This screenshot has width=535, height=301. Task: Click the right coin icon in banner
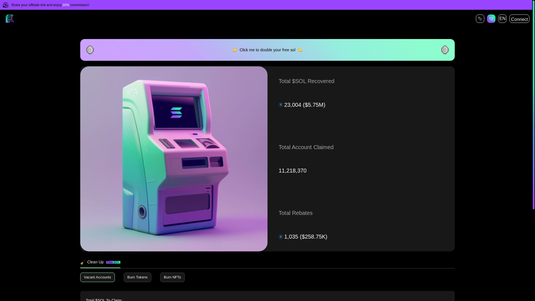click(445, 50)
